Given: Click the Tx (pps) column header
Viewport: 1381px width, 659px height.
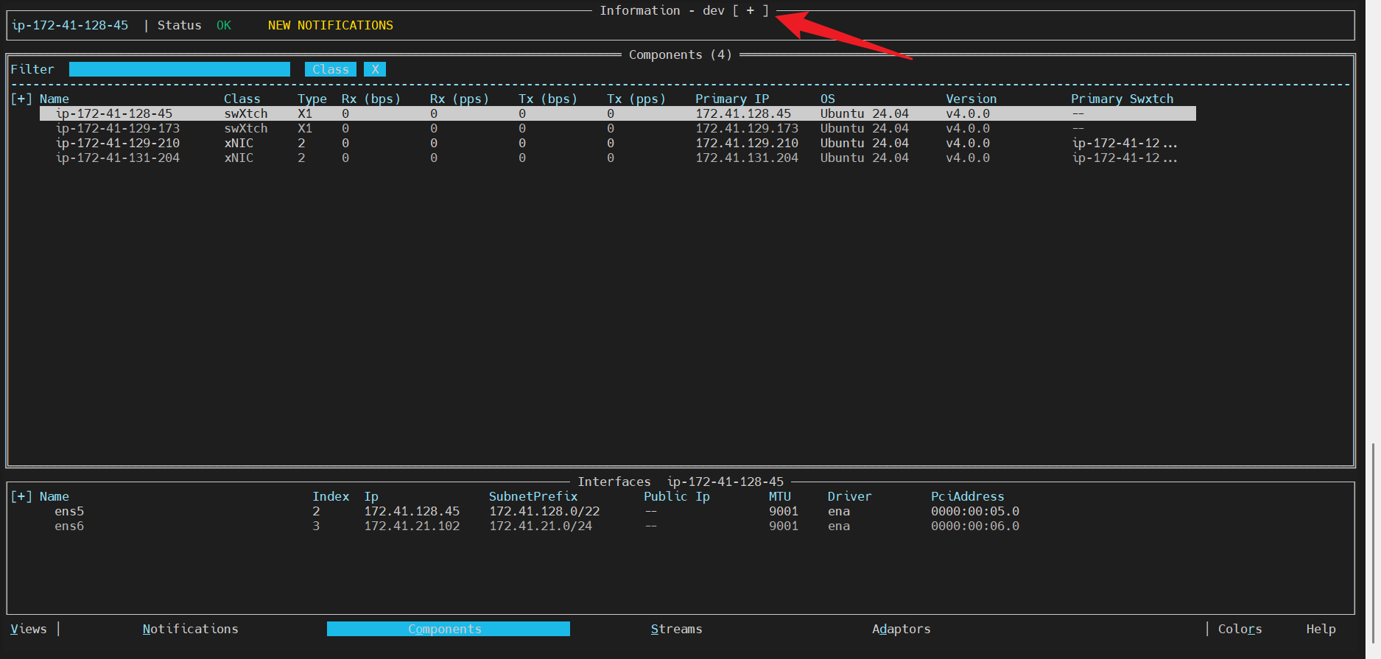Looking at the screenshot, I should (636, 99).
